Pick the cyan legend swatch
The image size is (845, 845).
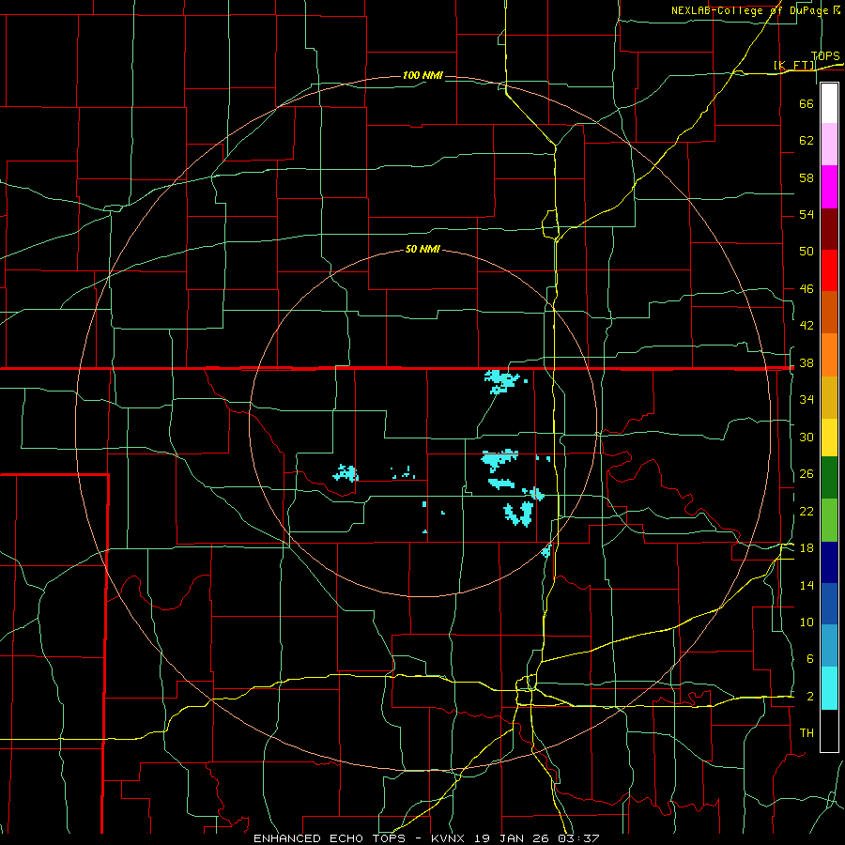tap(829, 688)
